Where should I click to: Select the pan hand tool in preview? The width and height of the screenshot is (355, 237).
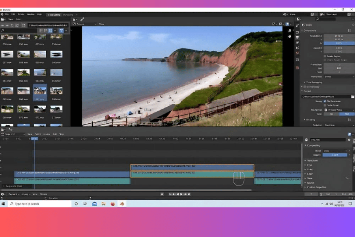[290, 36]
